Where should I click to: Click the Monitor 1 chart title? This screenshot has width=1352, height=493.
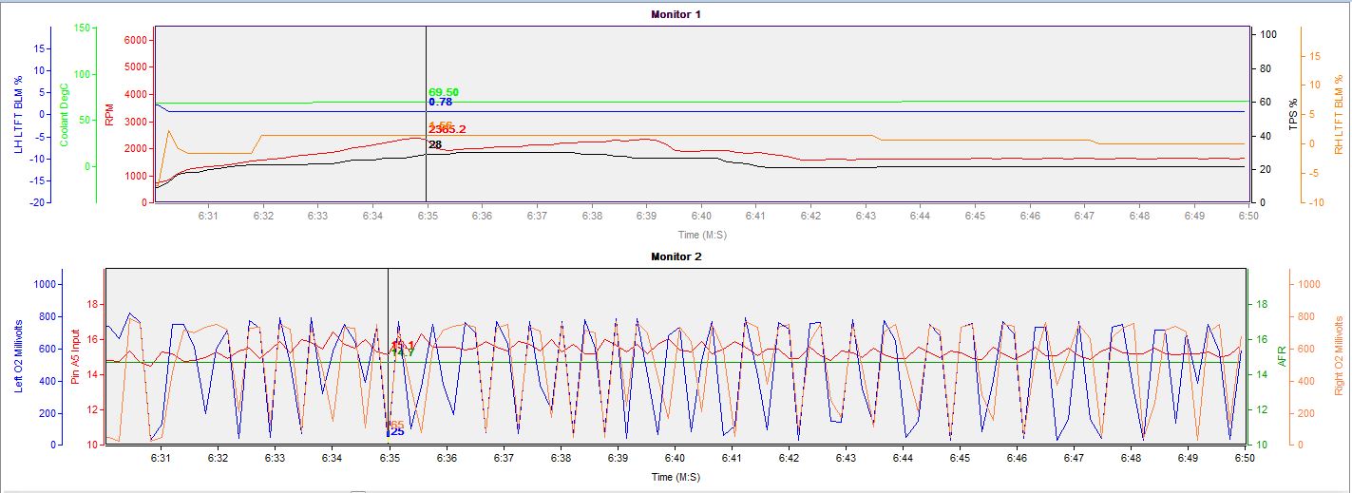coord(676,14)
